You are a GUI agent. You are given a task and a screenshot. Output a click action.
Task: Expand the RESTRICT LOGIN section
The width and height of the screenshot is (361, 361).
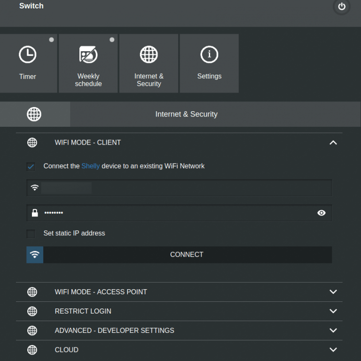[333, 311]
